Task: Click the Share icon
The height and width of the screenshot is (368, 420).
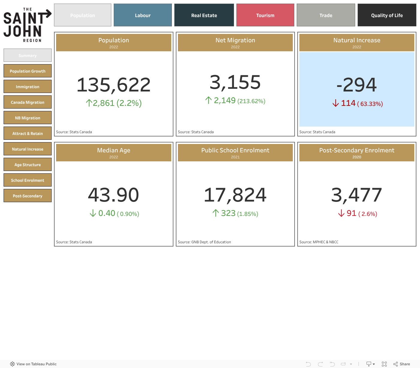Action: (x=396, y=364)
